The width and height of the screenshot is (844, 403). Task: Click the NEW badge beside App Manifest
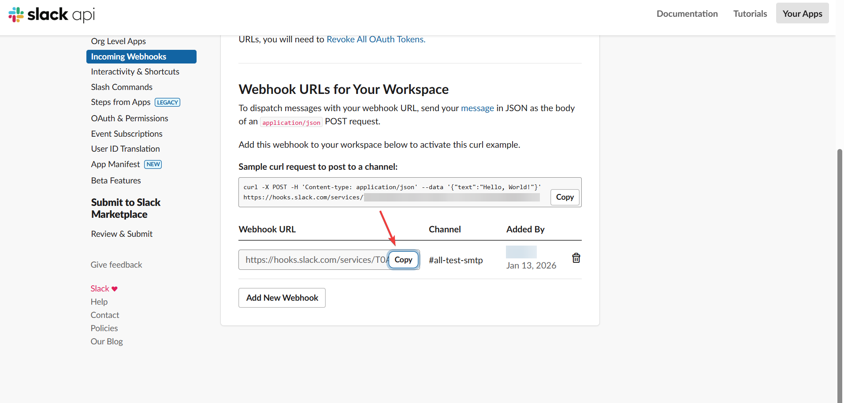(152, 164)
